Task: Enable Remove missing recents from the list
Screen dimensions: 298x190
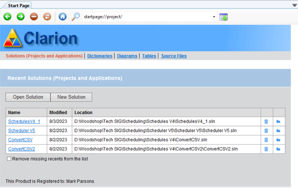Action: 9,159
